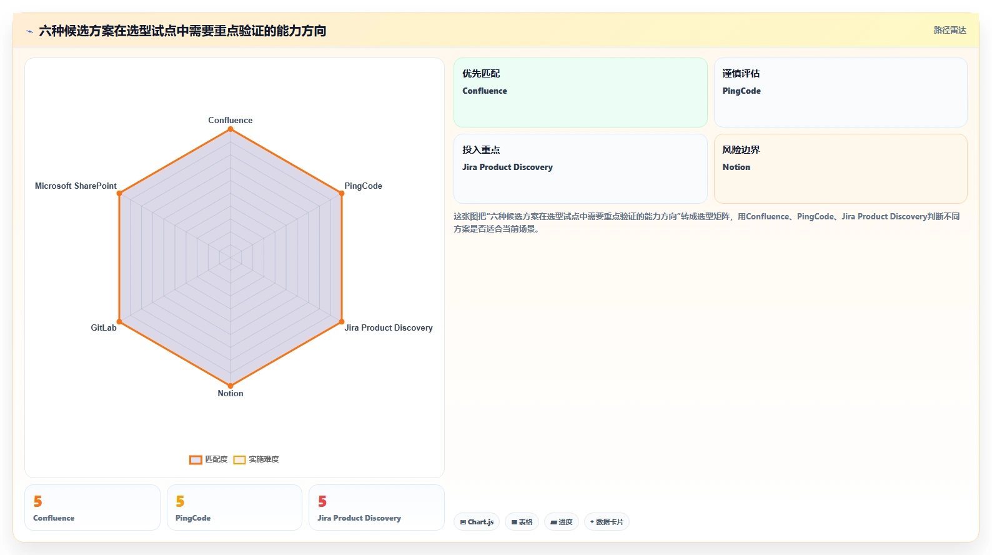Open the 优先匹配 Confluence card

580,92
